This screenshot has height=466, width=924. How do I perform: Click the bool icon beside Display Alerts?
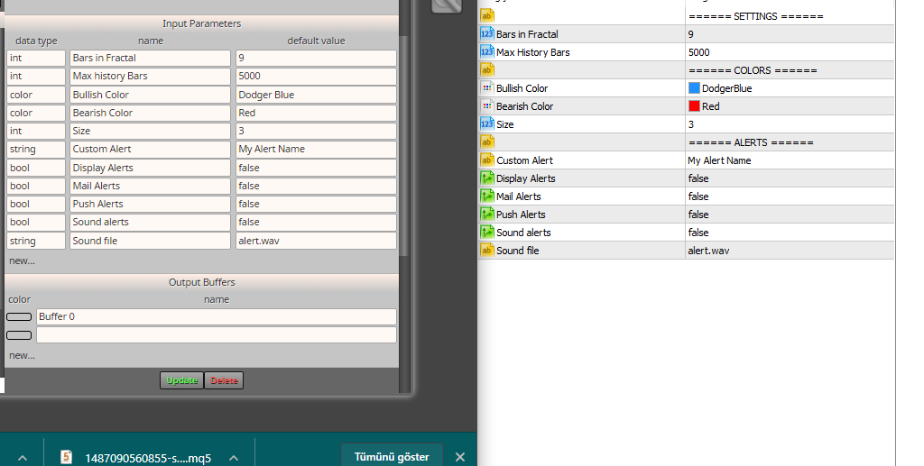(486, 178)
